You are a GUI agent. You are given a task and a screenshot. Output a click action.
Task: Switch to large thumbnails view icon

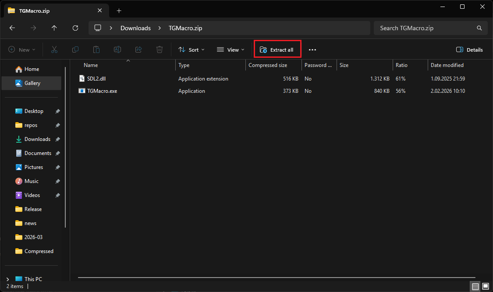pos(485,286)
